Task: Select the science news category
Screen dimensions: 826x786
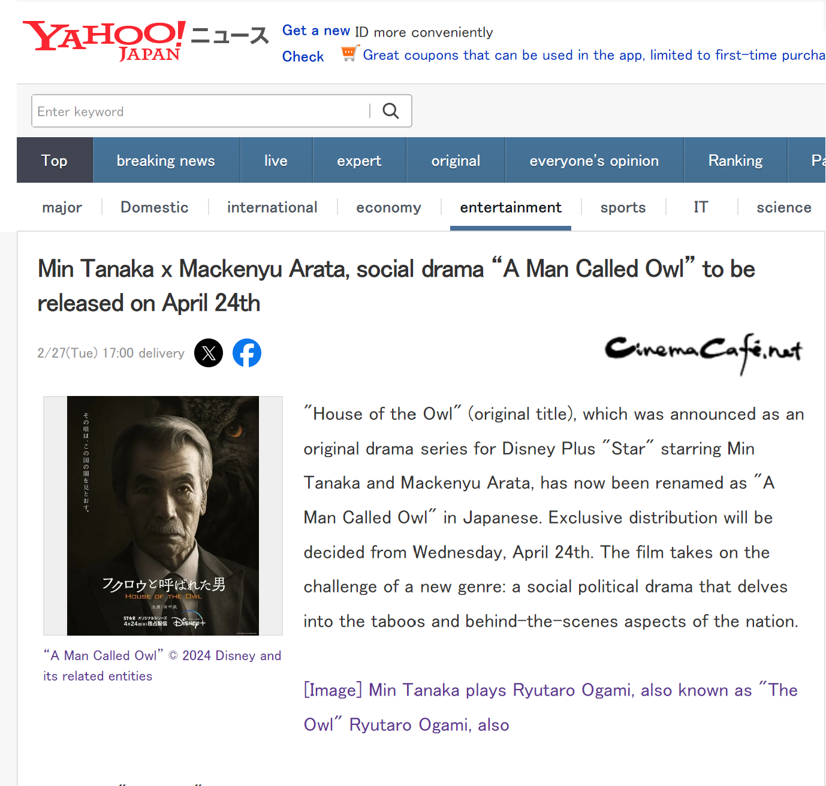Action: [784, 207]
